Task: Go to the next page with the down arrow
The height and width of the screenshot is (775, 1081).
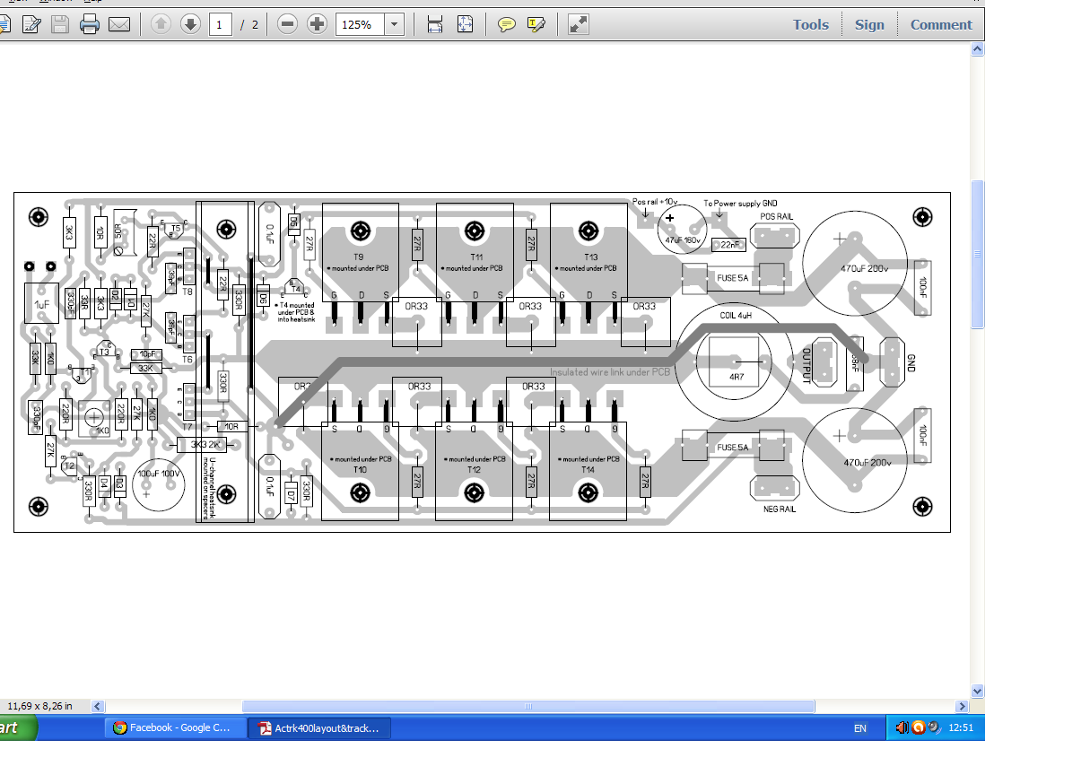Action: (190, 25)
